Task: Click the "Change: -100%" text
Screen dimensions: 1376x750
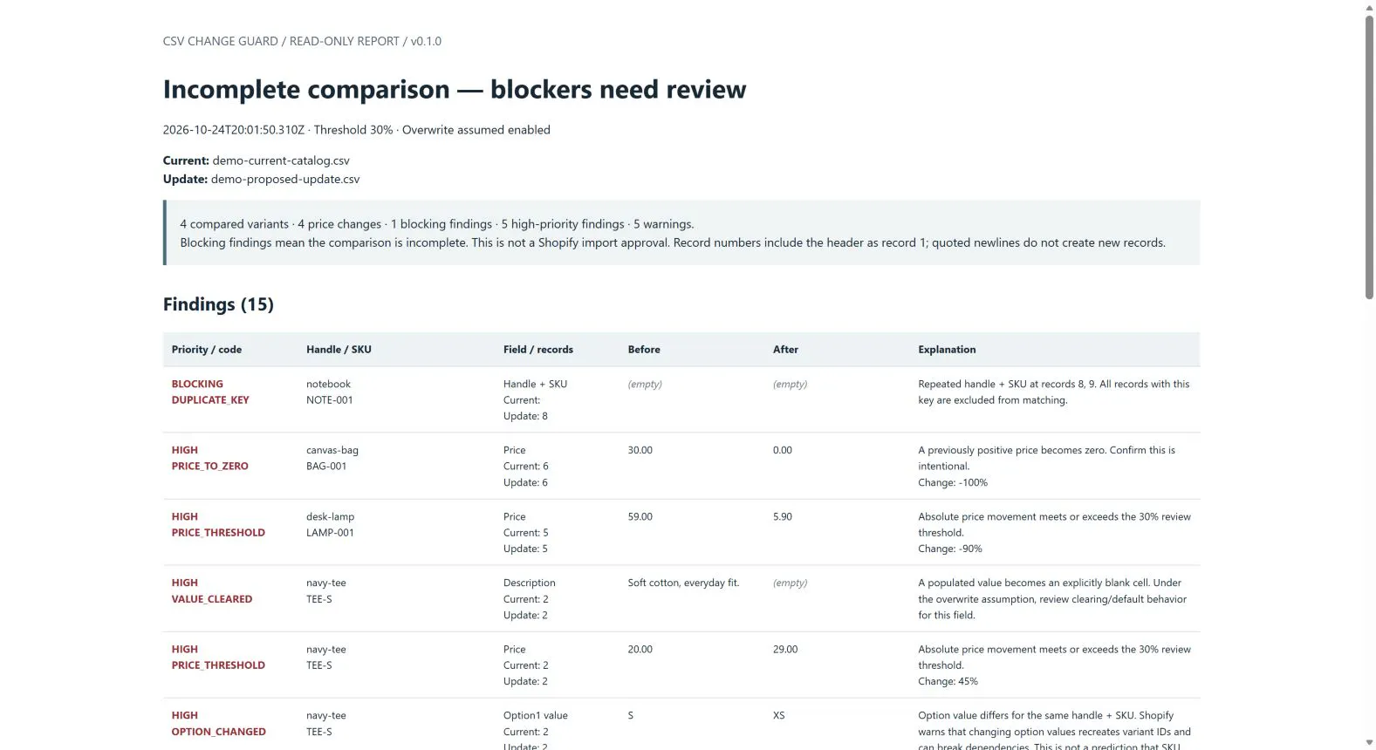Action: click(x=953, y=482)
